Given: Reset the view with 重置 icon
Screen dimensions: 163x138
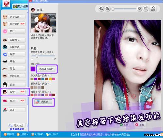Looking at the screenshot, I should (x=153, y=9).
